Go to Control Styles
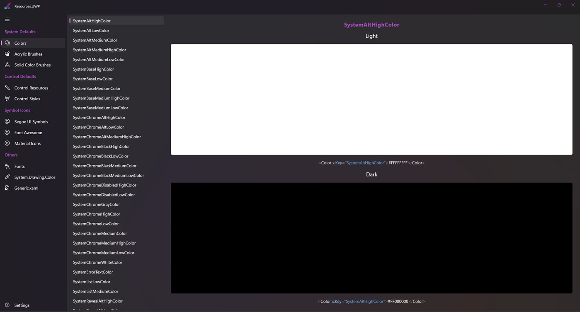The width and height of the screenshot is (580, 312). [x=33, y=99]
